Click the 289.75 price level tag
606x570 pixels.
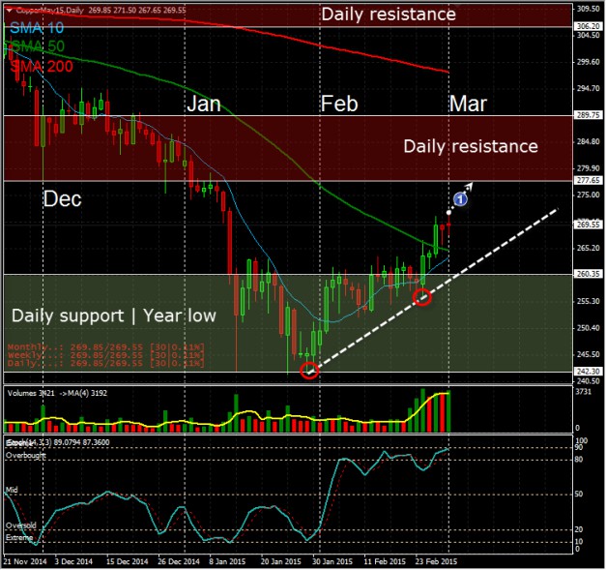(588, 115)
